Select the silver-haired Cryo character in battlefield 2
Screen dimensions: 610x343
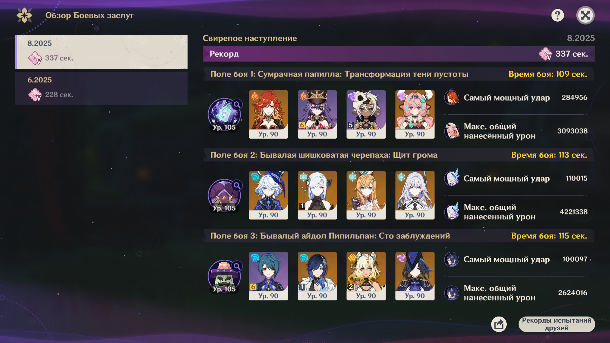point(415,195)
